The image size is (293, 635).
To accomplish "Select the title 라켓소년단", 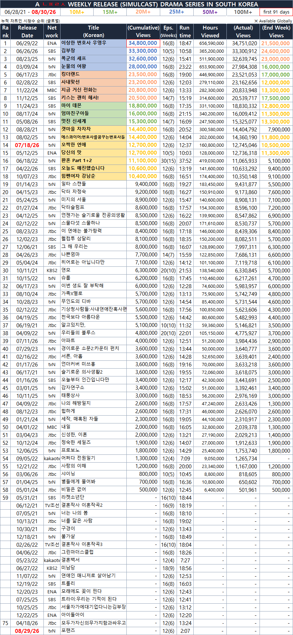I will pyautogui.click(x=73, y=497).
